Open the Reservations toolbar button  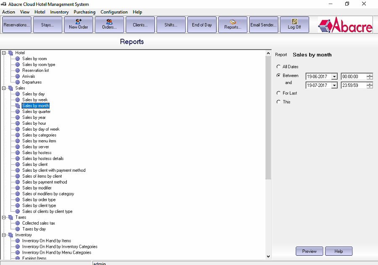click(17, 25)
